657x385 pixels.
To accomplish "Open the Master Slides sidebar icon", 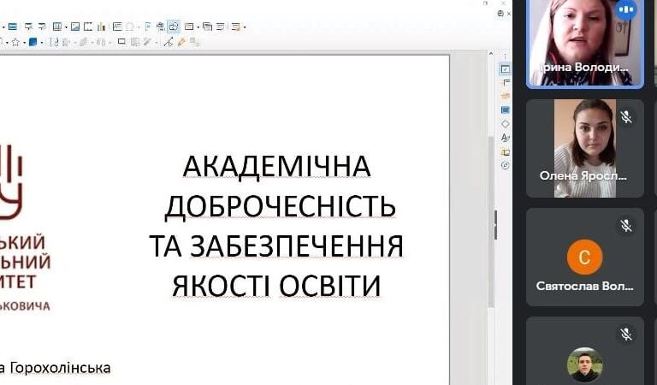I will click(x=506, y=110).
